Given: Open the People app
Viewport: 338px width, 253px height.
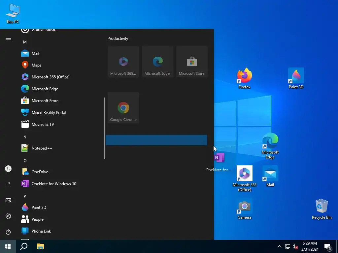Looking at the screenshot, I should coord(60,219).
